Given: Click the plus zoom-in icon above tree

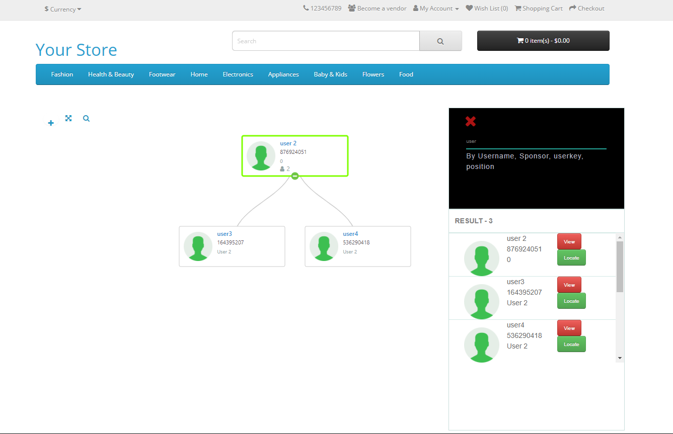Looking at the screenshot, I should coord(51,123).
